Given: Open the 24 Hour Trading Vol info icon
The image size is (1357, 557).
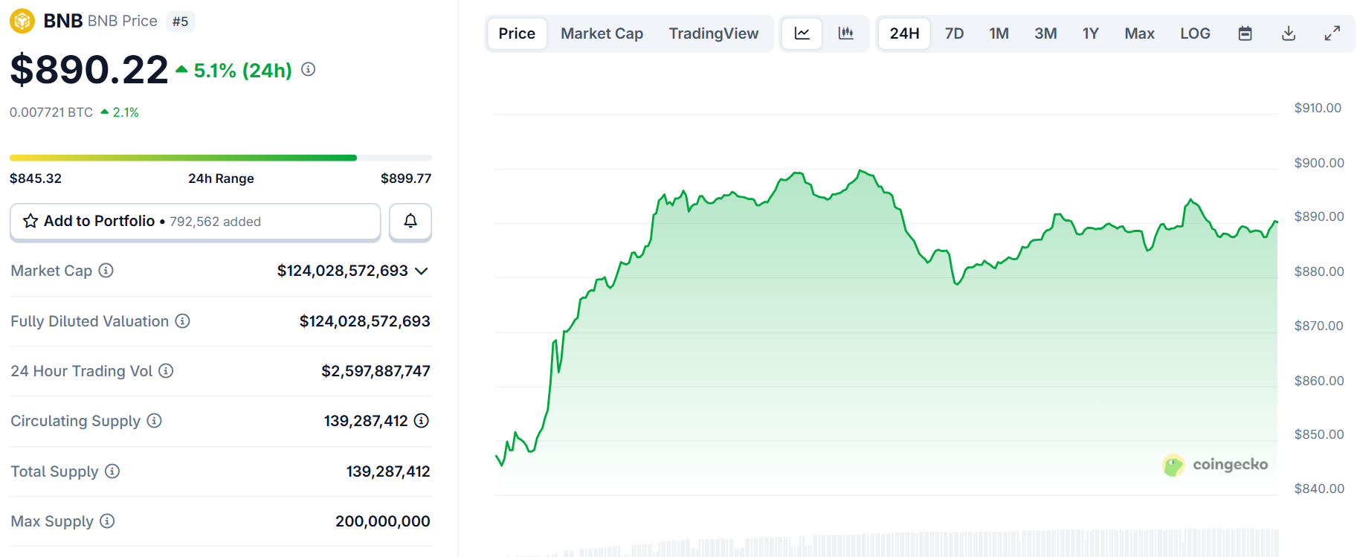Looking at the screenshot, I should (x=167, y=371).
